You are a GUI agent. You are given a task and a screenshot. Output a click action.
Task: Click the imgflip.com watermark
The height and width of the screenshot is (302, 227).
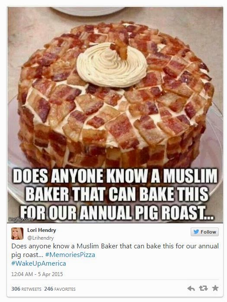pyautogui.click(x=21, y=219)
